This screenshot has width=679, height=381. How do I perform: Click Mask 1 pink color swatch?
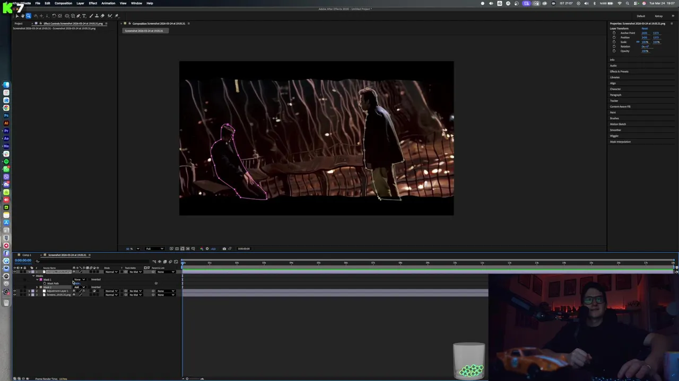41,279
